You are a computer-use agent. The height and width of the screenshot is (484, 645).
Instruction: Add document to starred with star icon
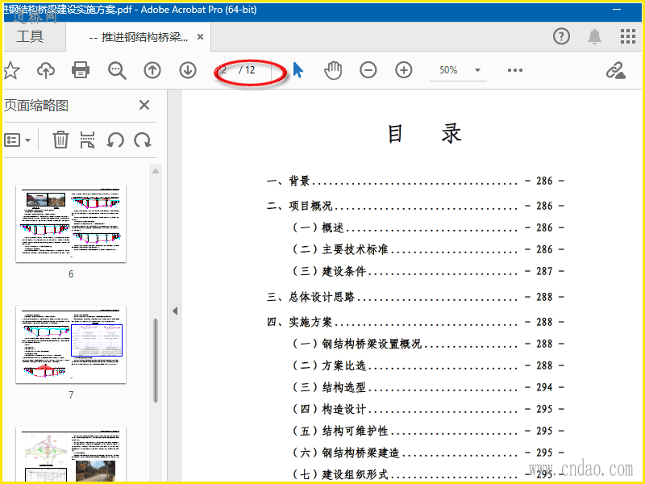click(11, 70)
